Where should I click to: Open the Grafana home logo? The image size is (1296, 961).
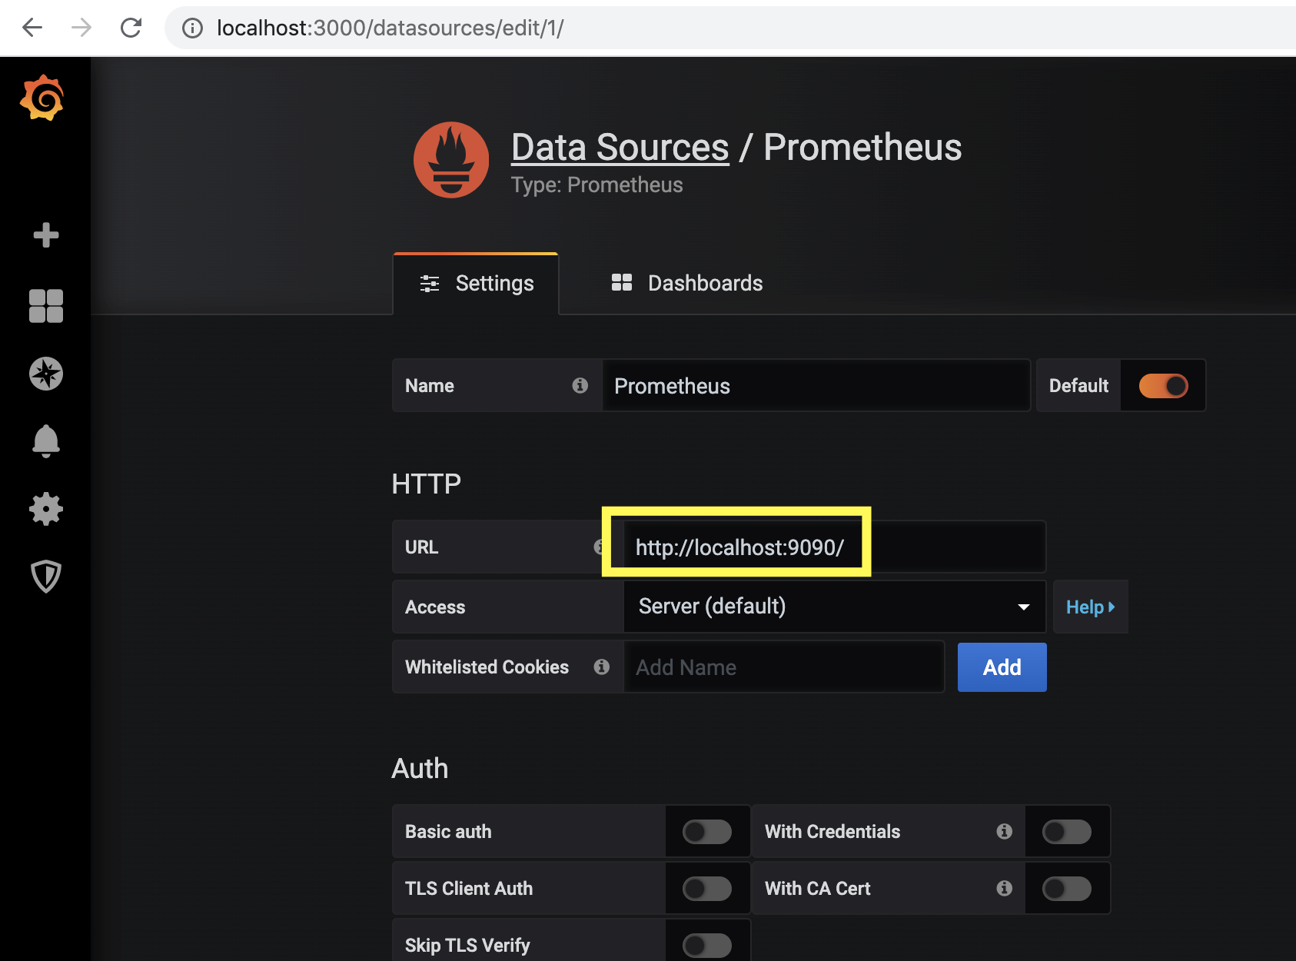(42, 98)
